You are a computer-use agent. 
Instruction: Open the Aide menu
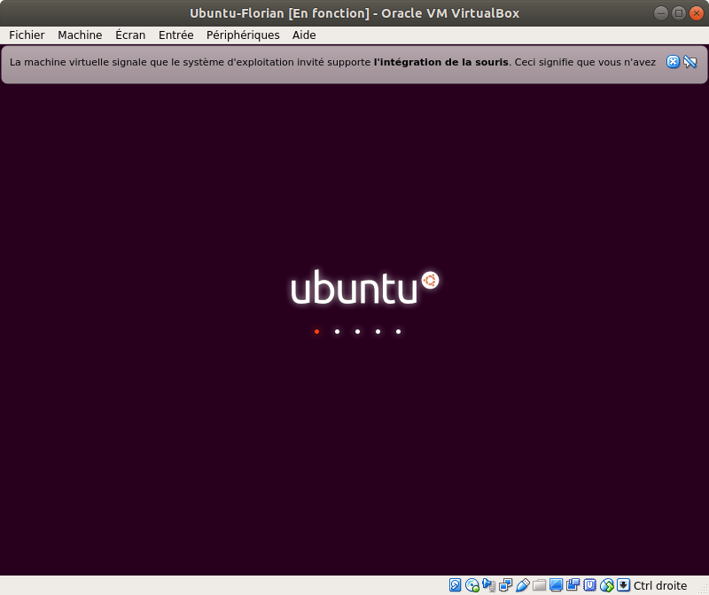tap(304, 35)
